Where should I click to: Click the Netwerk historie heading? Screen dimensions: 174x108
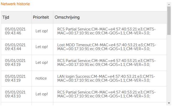point(15,4)
